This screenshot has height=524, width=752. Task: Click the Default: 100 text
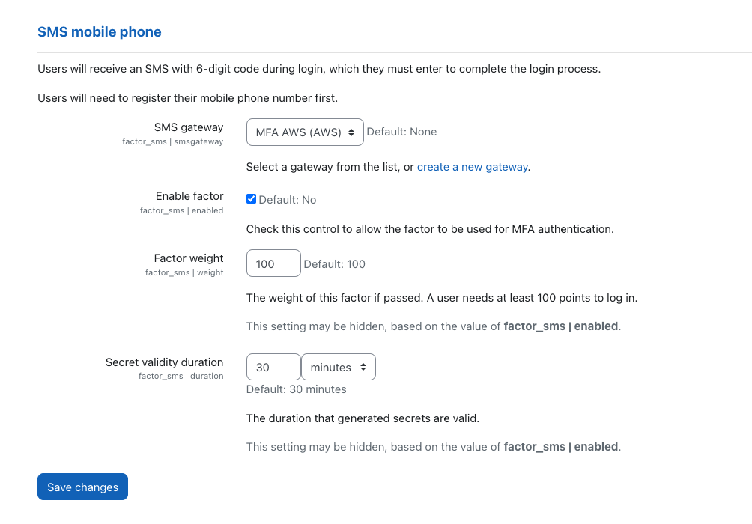(334, 264)
